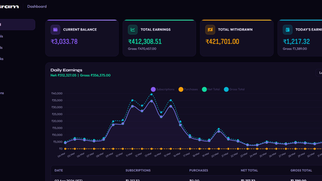Select the Subscriptions data point on 11 Mar
This screenshot has width=322, height=181.
[x=132, y=106]
